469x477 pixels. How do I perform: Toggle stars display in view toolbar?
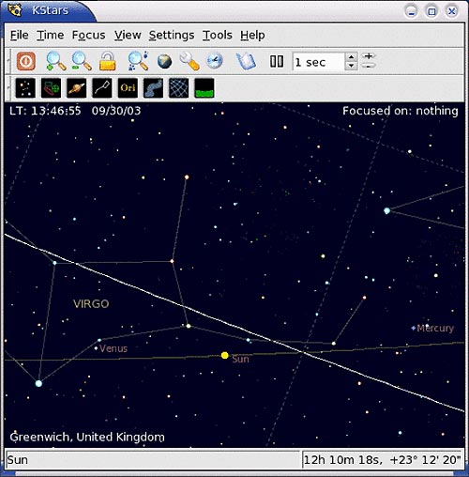pos(25,88)
